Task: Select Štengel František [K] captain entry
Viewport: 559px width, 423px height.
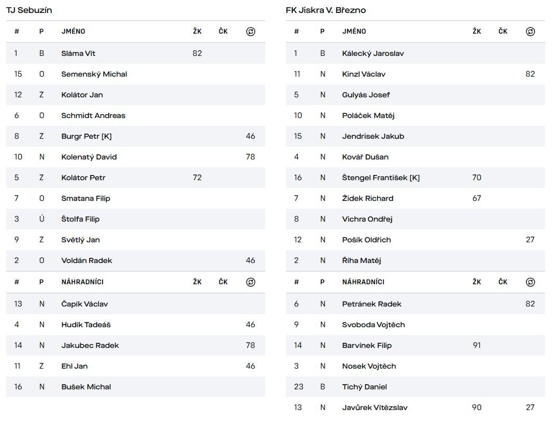Action: 381,178
